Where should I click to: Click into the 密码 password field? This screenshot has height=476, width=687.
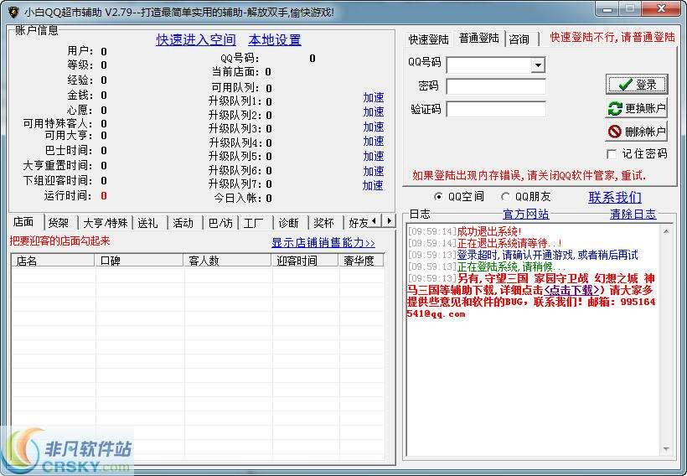pos(496,86)
